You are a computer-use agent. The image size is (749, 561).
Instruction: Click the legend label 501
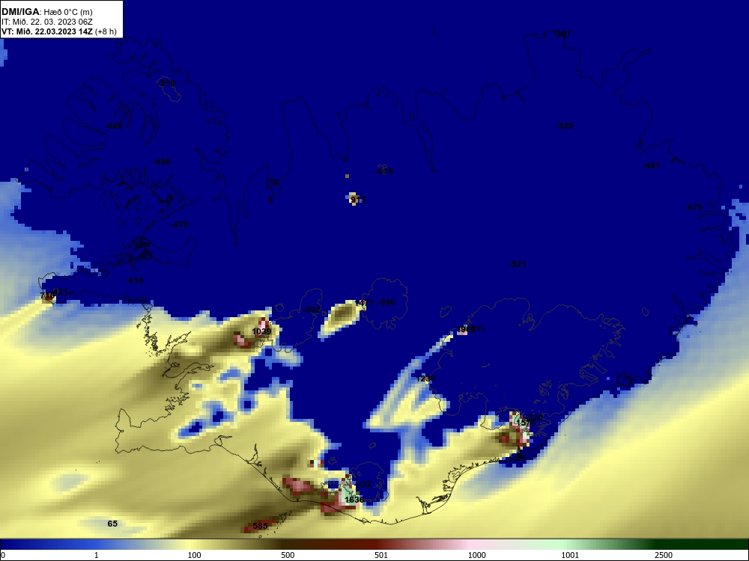coord(381,555)
